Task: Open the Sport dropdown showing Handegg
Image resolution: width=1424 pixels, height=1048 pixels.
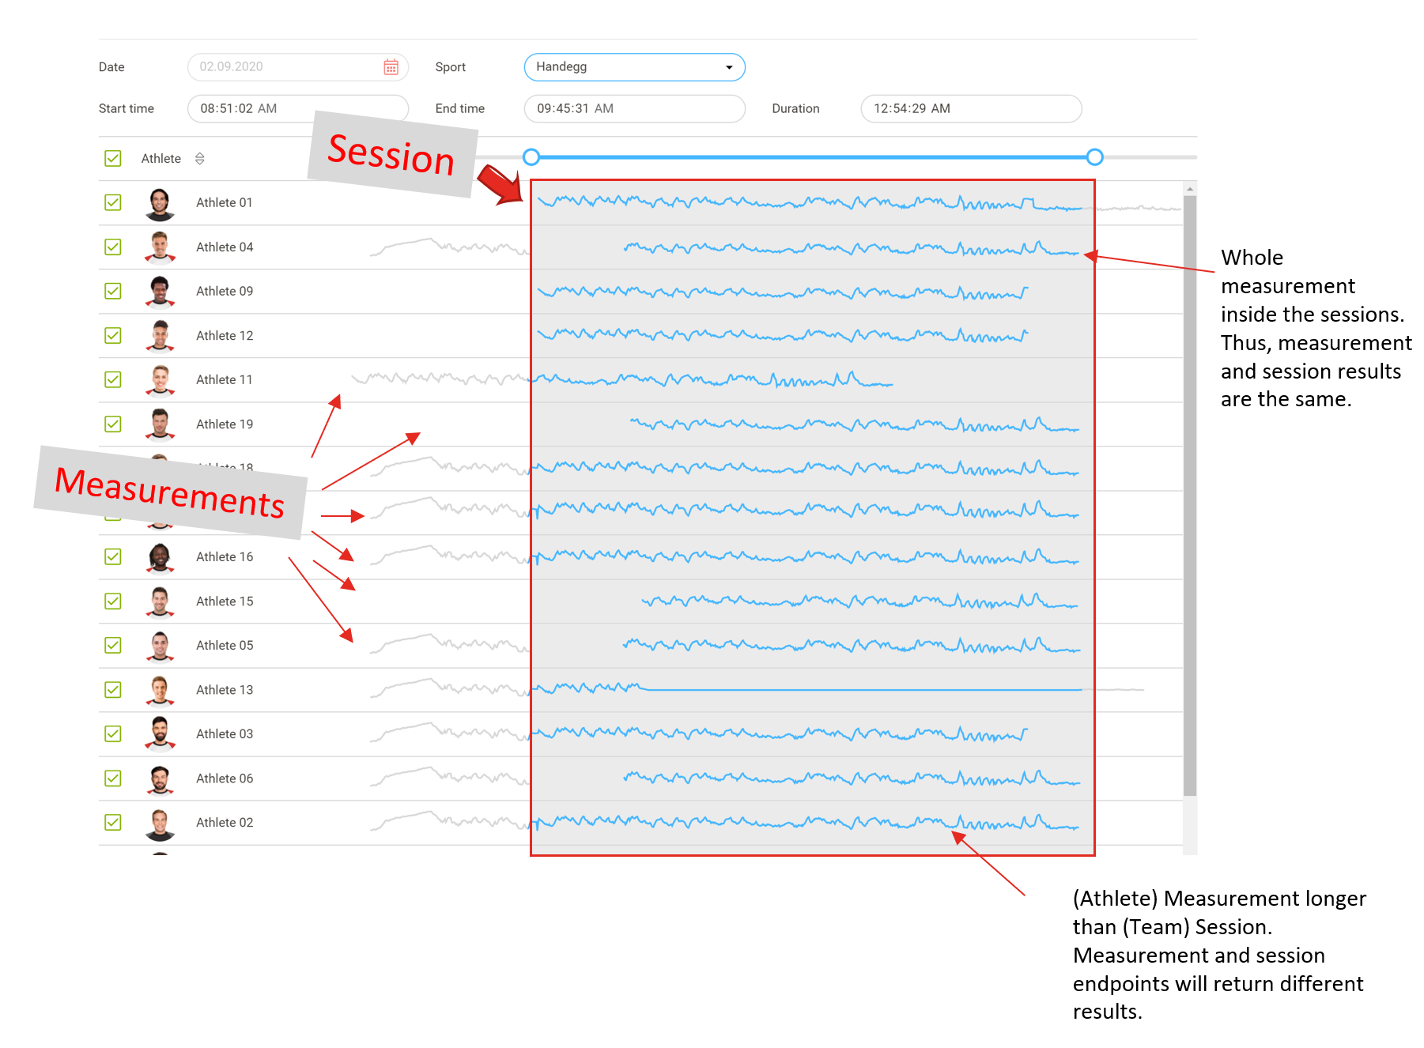Action: tap(634, 67)
